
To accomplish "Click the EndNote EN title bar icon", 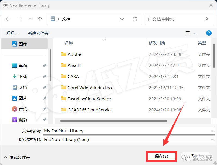I will (x=5, y=5).
